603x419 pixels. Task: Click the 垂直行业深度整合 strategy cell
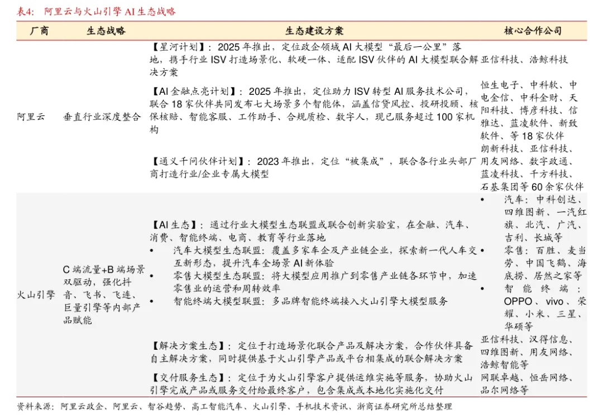point(102,117)
